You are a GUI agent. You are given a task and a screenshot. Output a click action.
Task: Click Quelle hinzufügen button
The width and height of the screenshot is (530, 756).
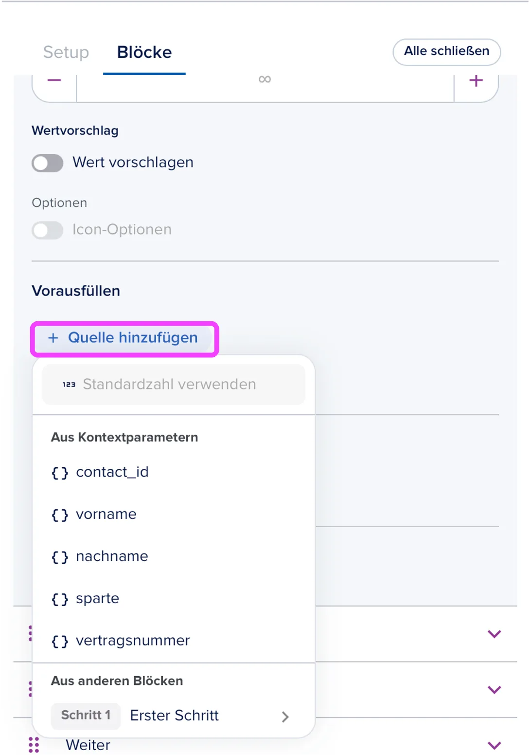coord(124,338)
